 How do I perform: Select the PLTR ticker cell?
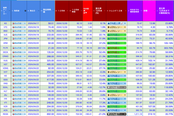(x=6, y=48)
